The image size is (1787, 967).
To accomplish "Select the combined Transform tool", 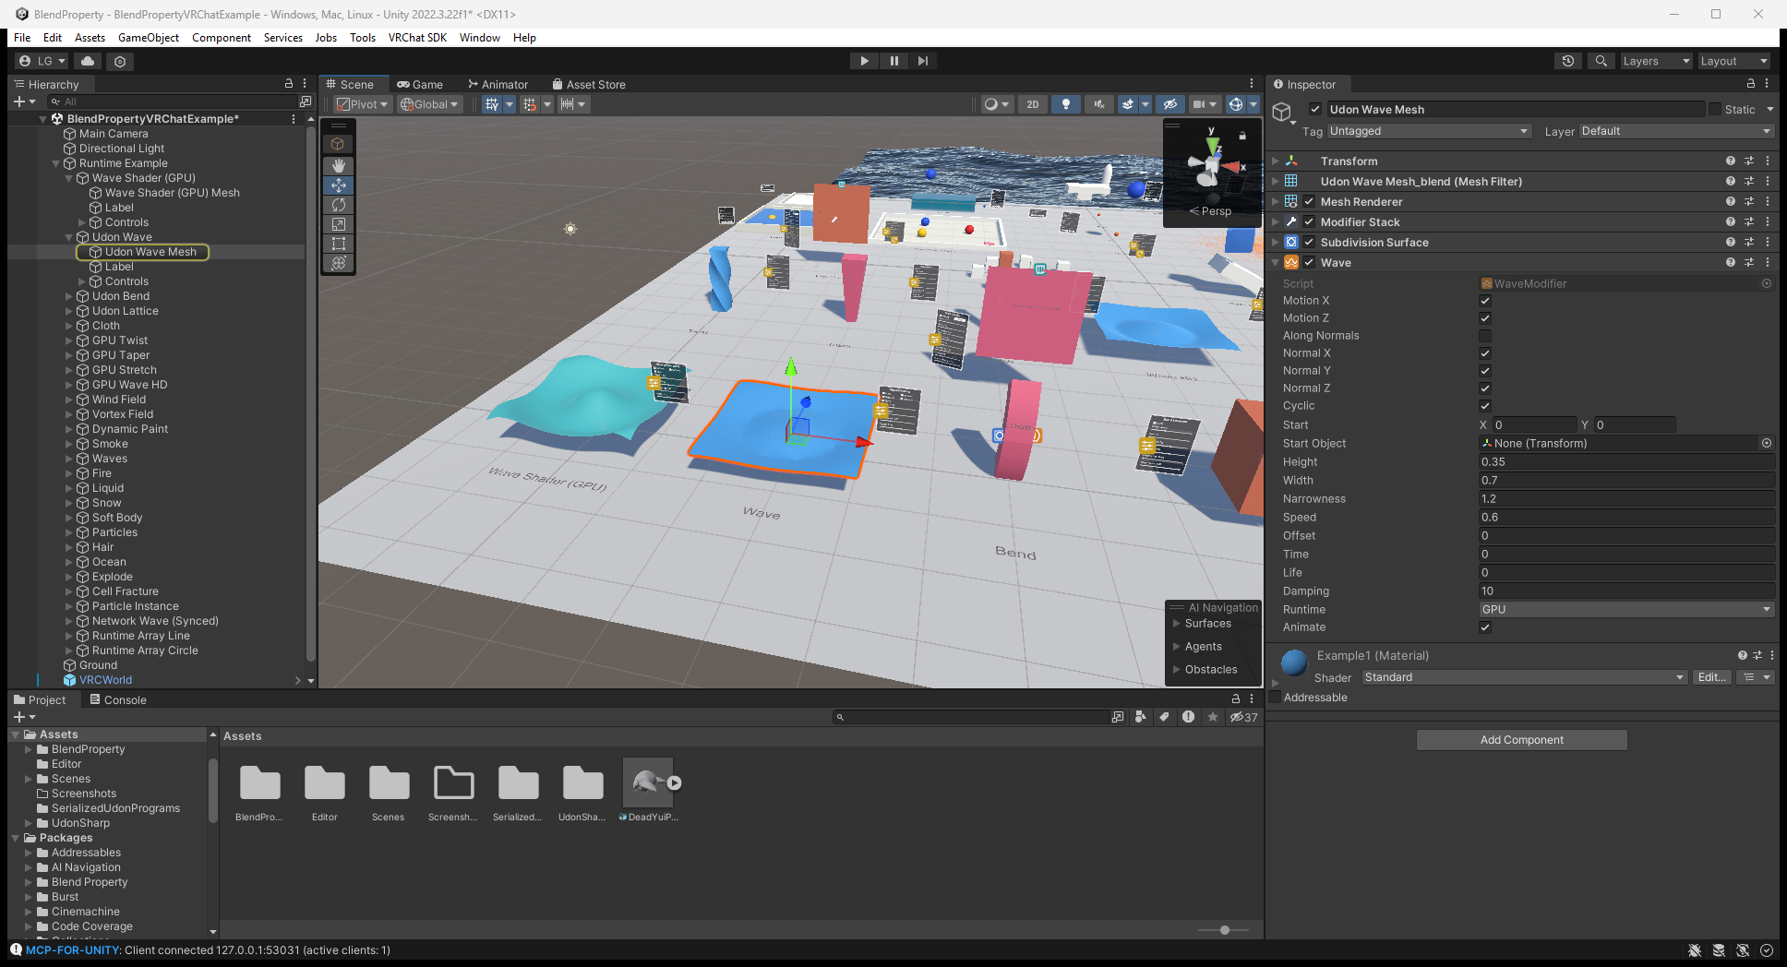I will [339, 263].
